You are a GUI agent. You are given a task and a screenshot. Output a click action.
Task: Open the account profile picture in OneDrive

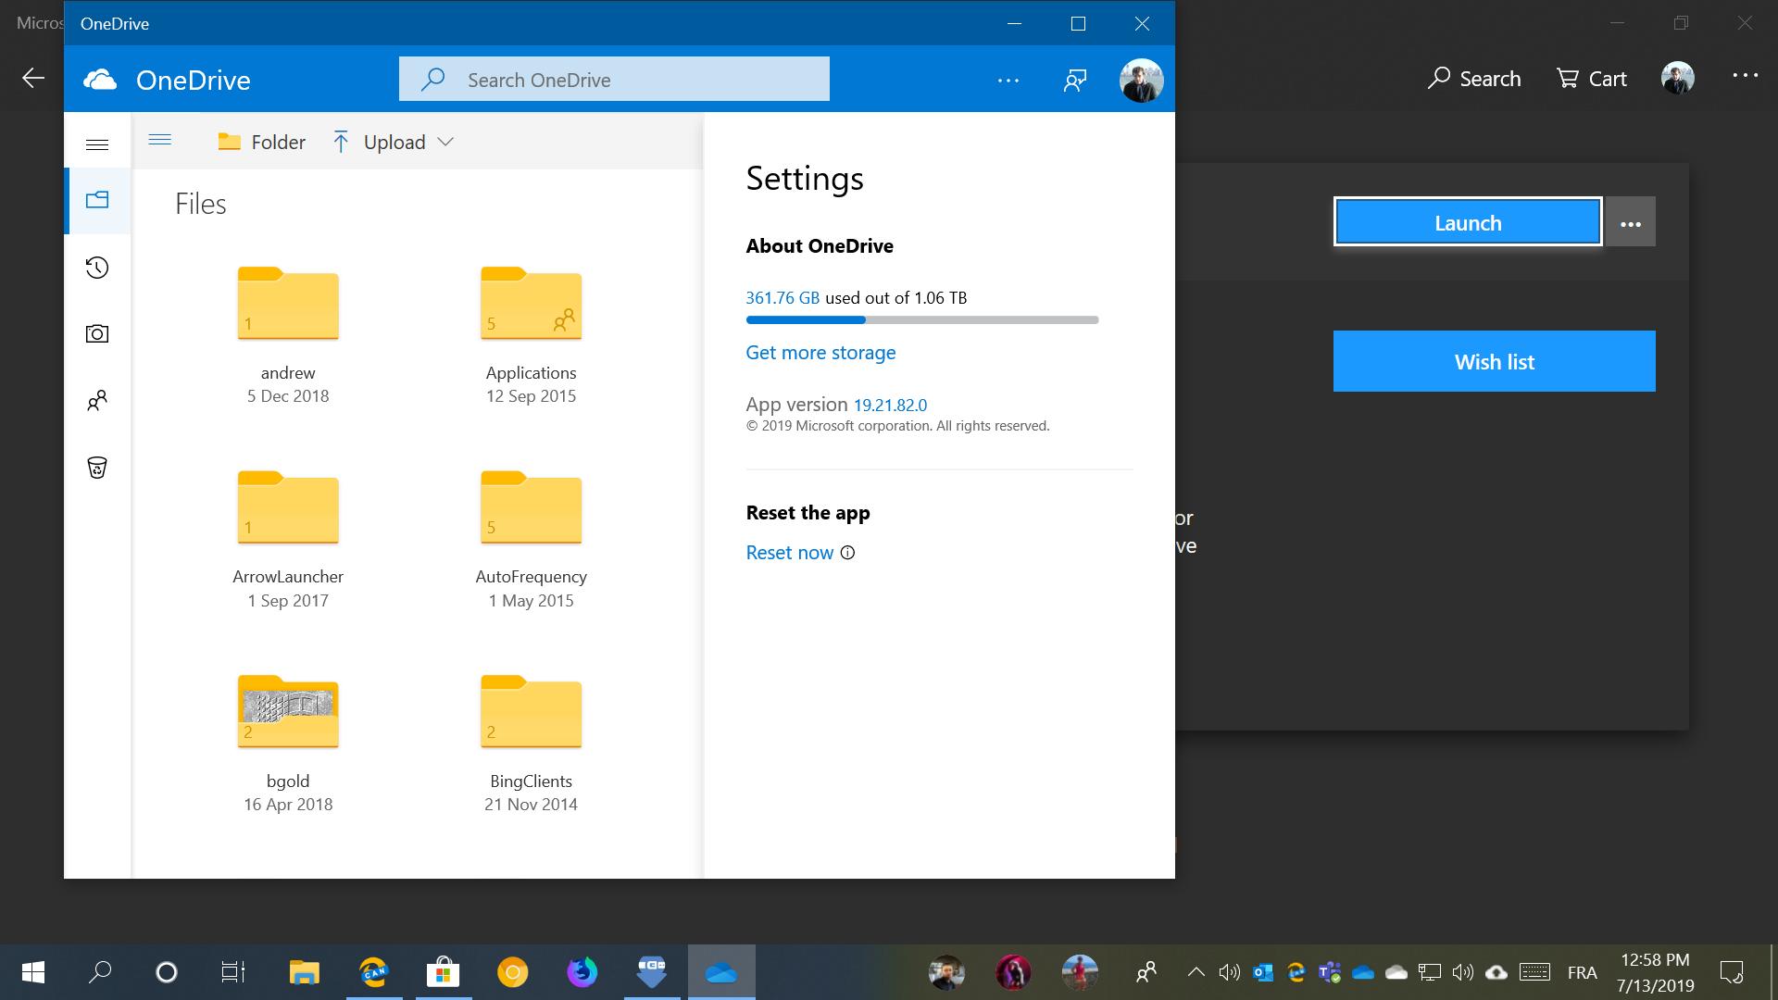1141,81
